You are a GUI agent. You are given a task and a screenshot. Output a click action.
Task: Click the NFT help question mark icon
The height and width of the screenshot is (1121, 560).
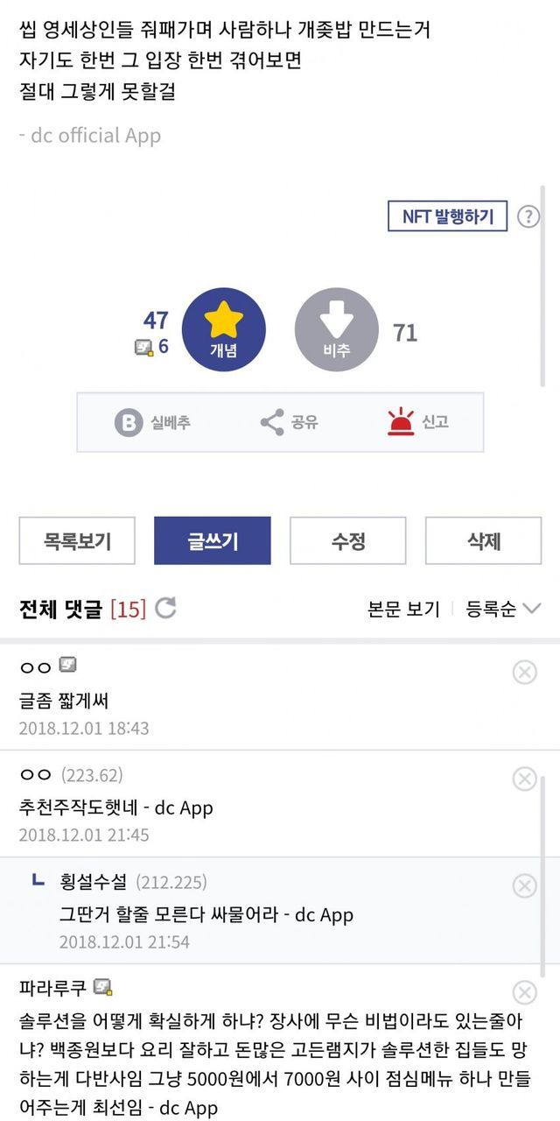point(528,216)
